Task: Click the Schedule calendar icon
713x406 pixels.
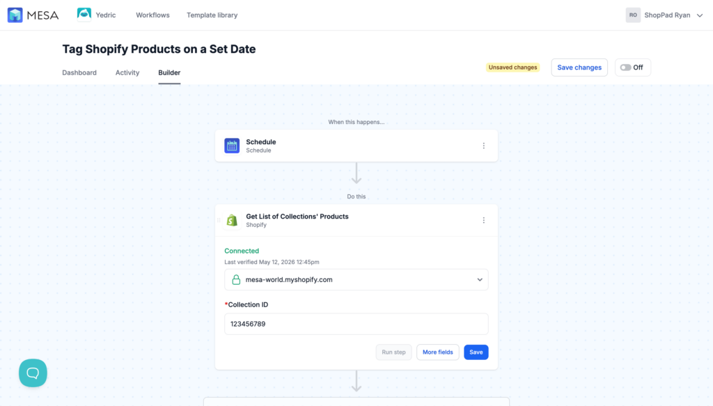Action: pos(232,146)
